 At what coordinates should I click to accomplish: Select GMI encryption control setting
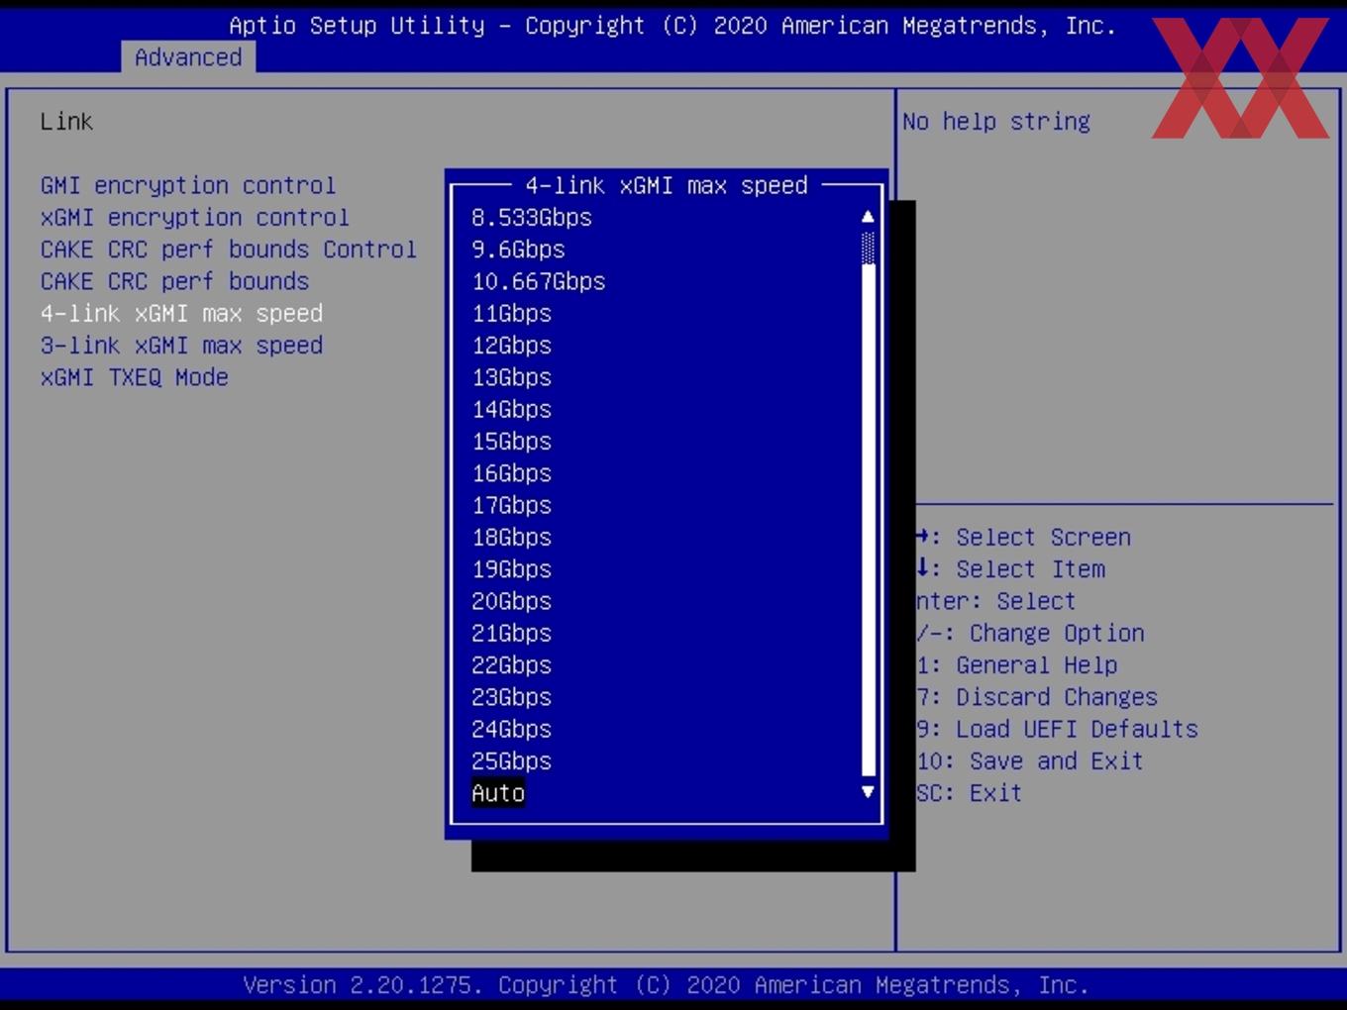[188, 185]
